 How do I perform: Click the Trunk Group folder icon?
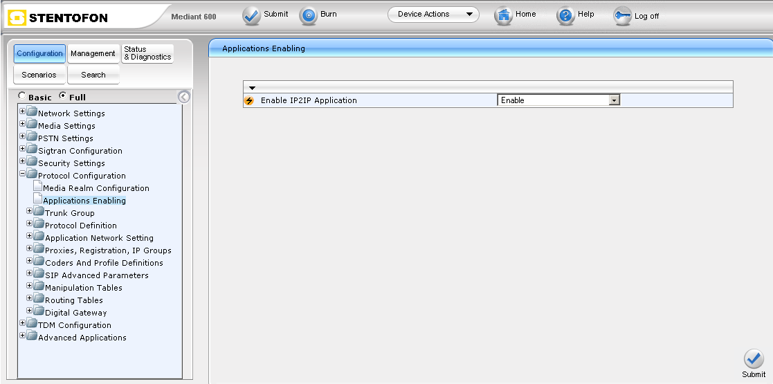click(39, 211)
